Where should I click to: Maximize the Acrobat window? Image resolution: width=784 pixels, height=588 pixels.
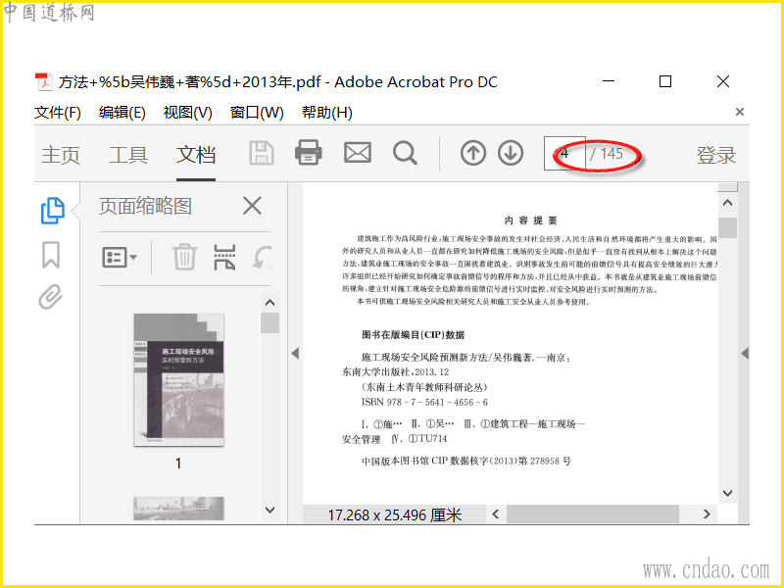pyautogui.click(x=665, y=81)
